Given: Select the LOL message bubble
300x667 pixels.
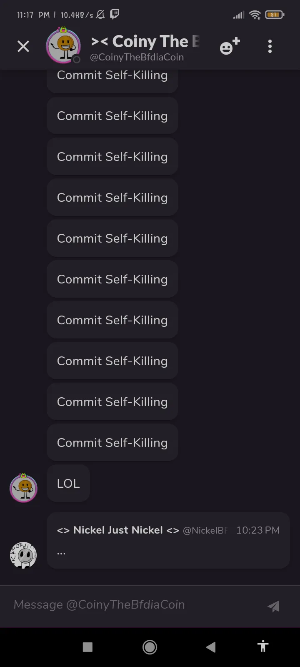Looking at the screenshot, I should (x=68, y=484).
